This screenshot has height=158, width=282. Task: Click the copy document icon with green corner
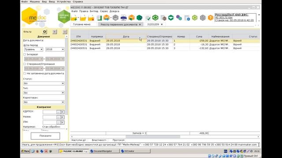tap(99, 18)
